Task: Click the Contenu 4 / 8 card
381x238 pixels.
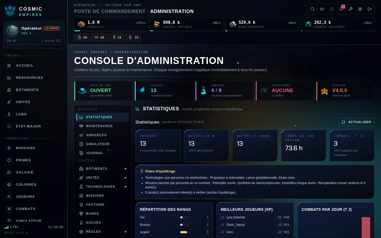Action: pos(224,91)
